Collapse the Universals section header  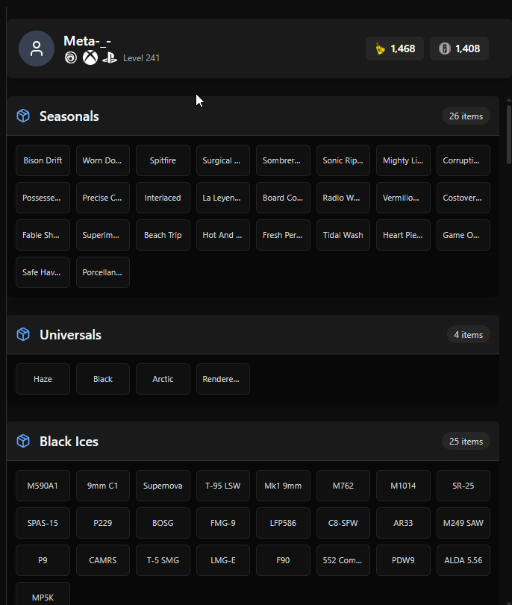pos(253,334)
